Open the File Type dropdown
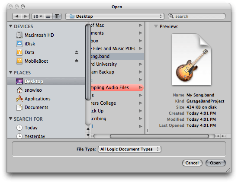This screenshot has height=183, width=238. [x=129, y=149]
